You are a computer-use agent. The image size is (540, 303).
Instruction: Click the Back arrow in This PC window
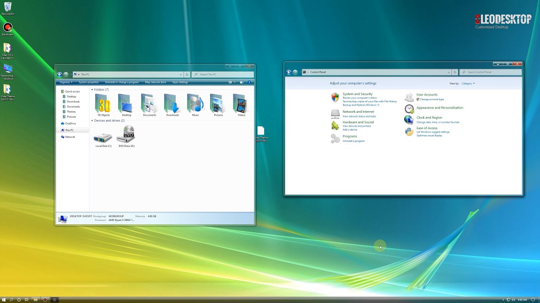[x=59, y=74]
